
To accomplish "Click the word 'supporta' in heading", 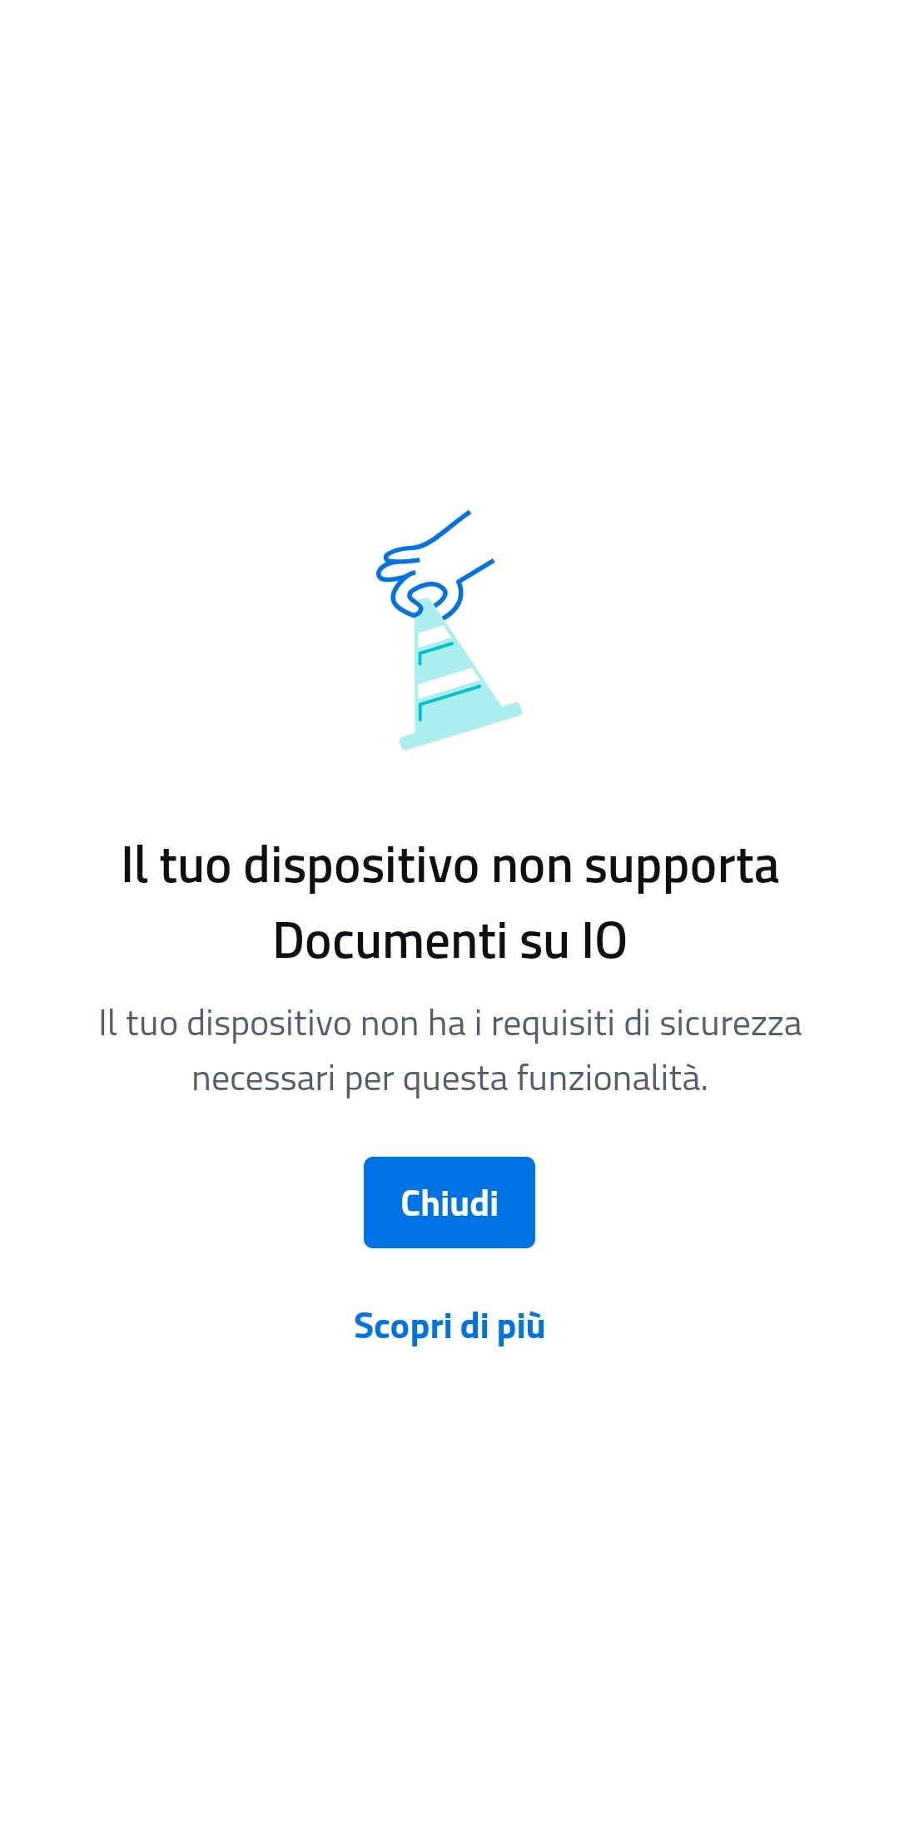I will [x=682, y=868].
